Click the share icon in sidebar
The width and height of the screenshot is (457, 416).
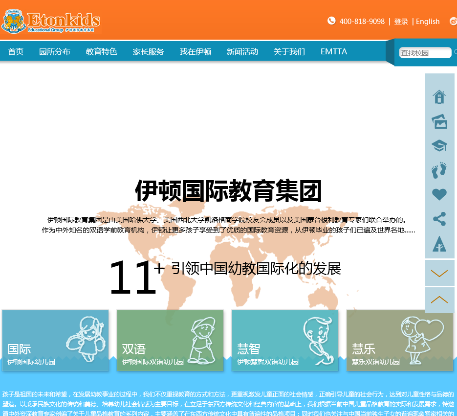(439, 219)
